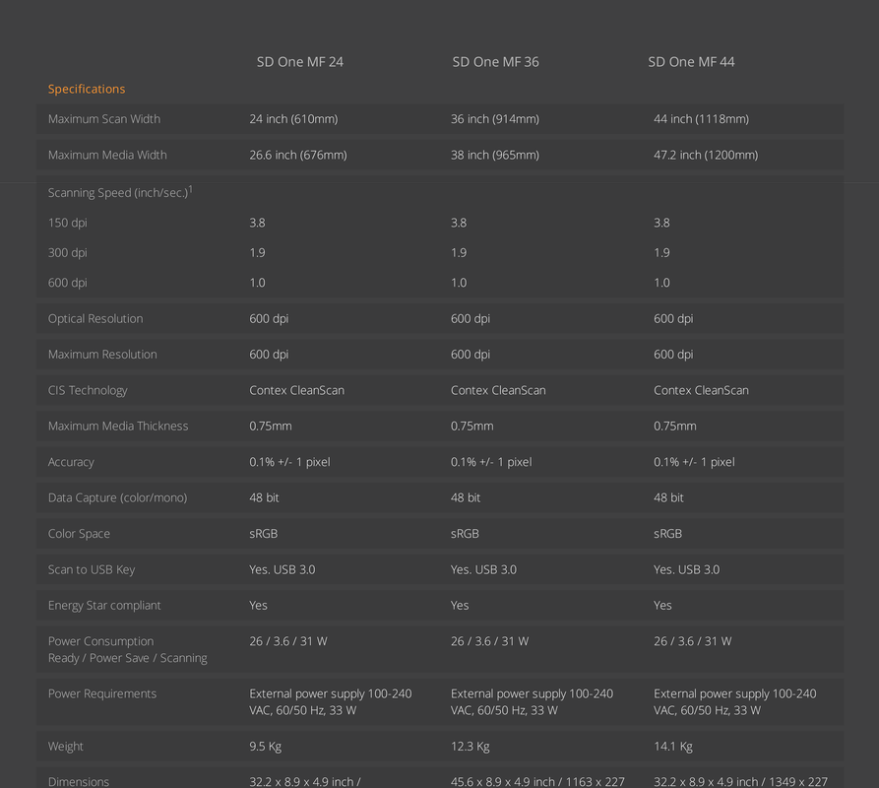Screen dimensions: 879x788
Task: Click the SD One MF 44 column header
Action: 691,62
